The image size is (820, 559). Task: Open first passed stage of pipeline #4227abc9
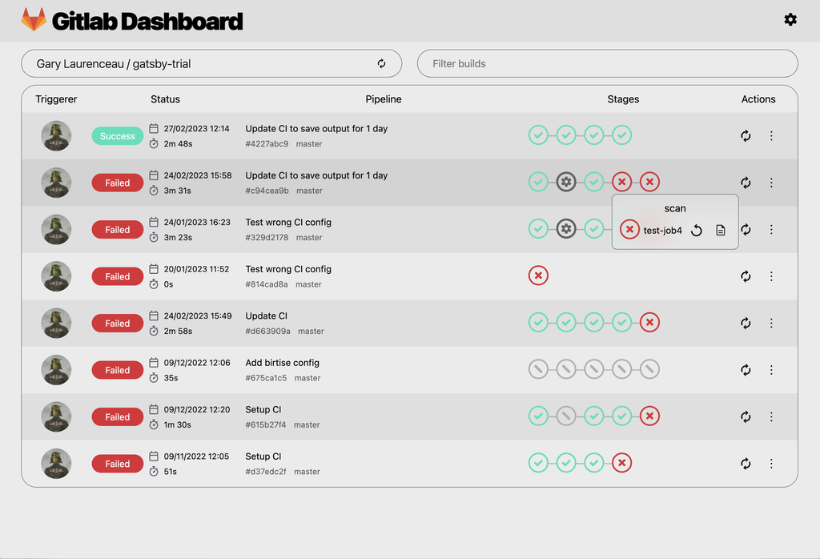pyautogui.click(x=538, y=135)
